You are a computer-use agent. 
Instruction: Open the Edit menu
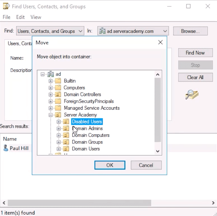[21, 17]
